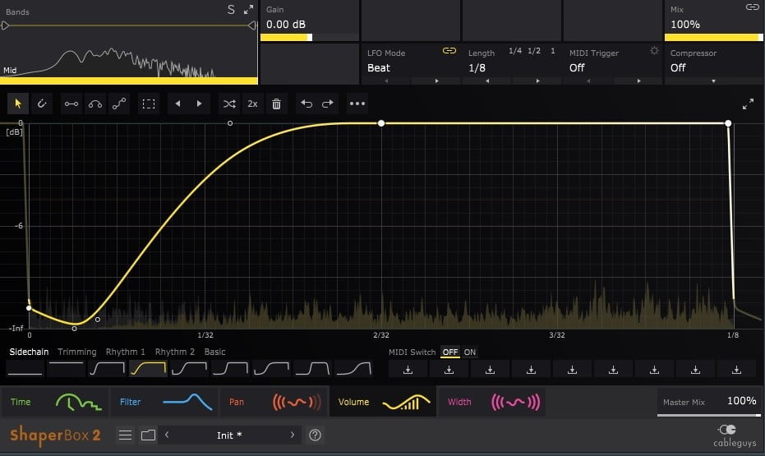Image resolution: width=765 pixels, height=456 pixels.
Task: Open the preset hamburger menu
Action: coord(126,435)
